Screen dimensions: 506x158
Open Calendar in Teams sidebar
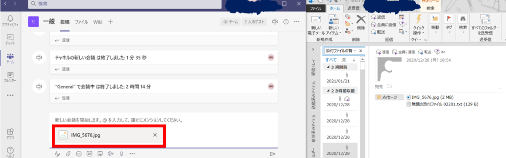click(x=10, y=77)
